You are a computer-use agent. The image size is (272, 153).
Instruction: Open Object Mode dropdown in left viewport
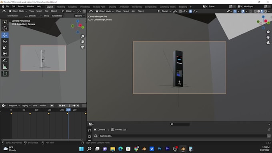point(18,11)
